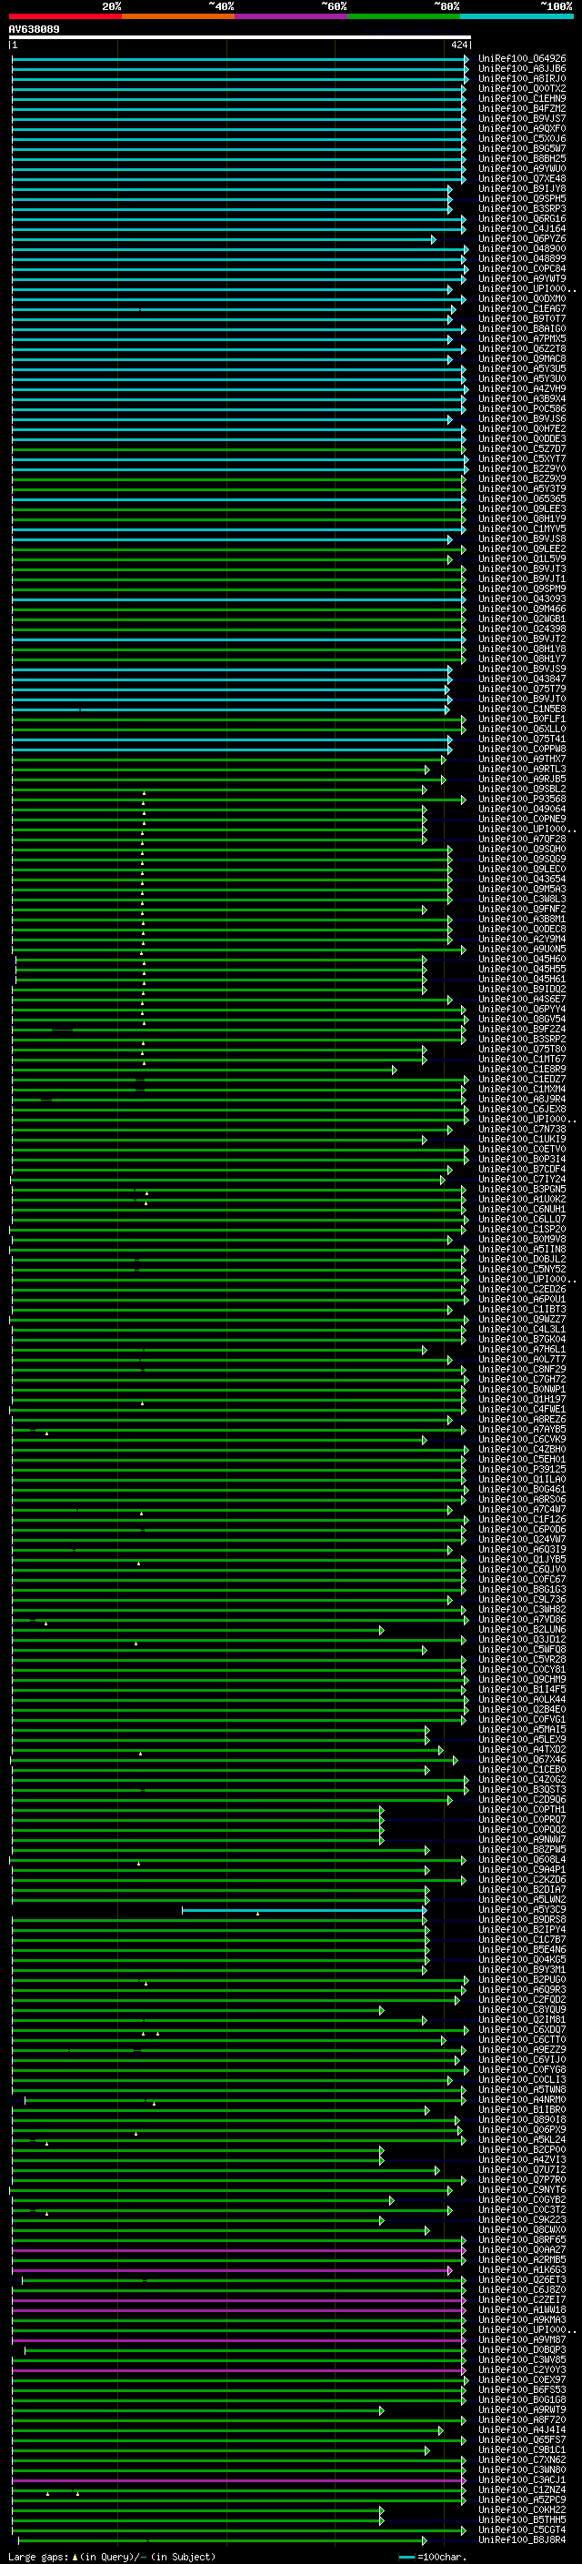The width and height of the screenshot is (582, 2564).
Task: Click the UniRef100_C0PC84 label
Action: pyautogui.click(x=521, y=268)
